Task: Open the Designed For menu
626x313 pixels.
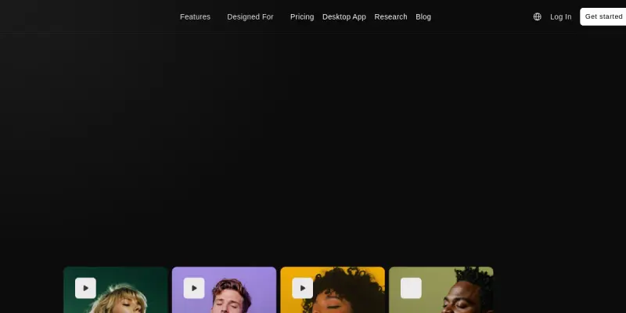Action: [250, 16]
